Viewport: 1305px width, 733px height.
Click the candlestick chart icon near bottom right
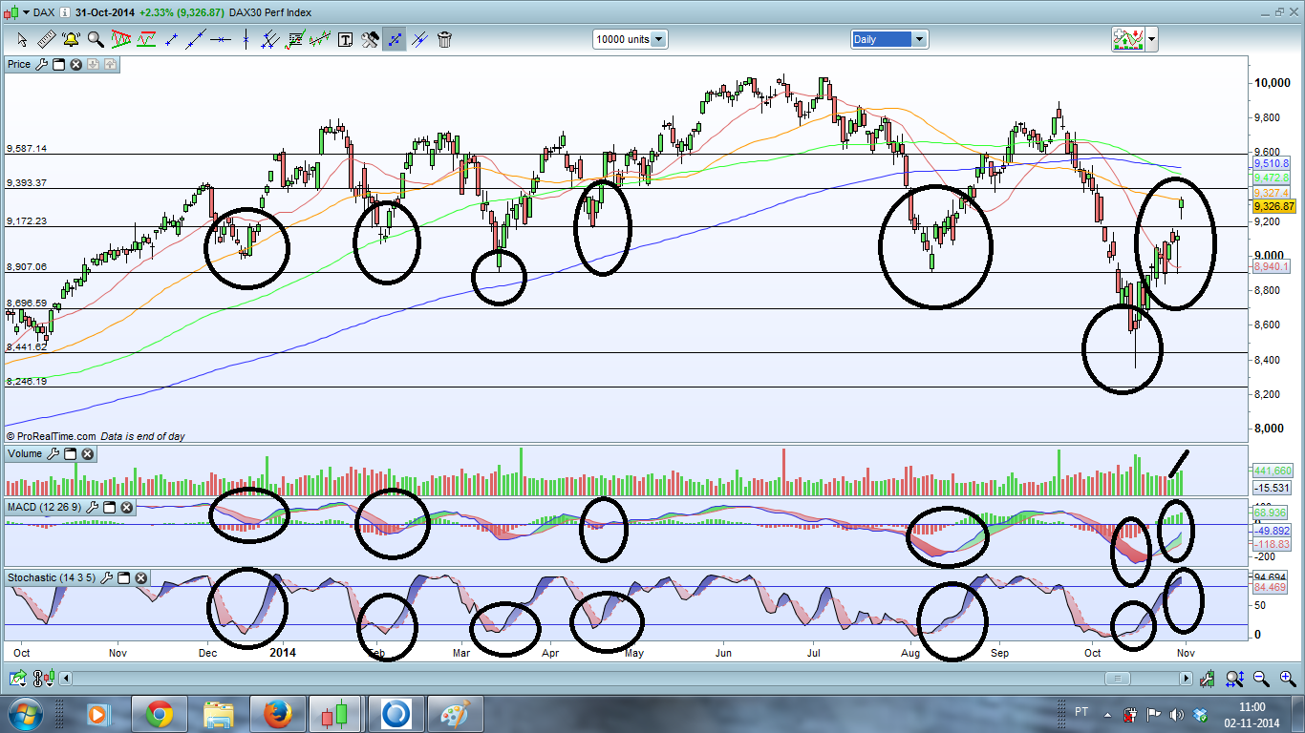[1209, 679]
